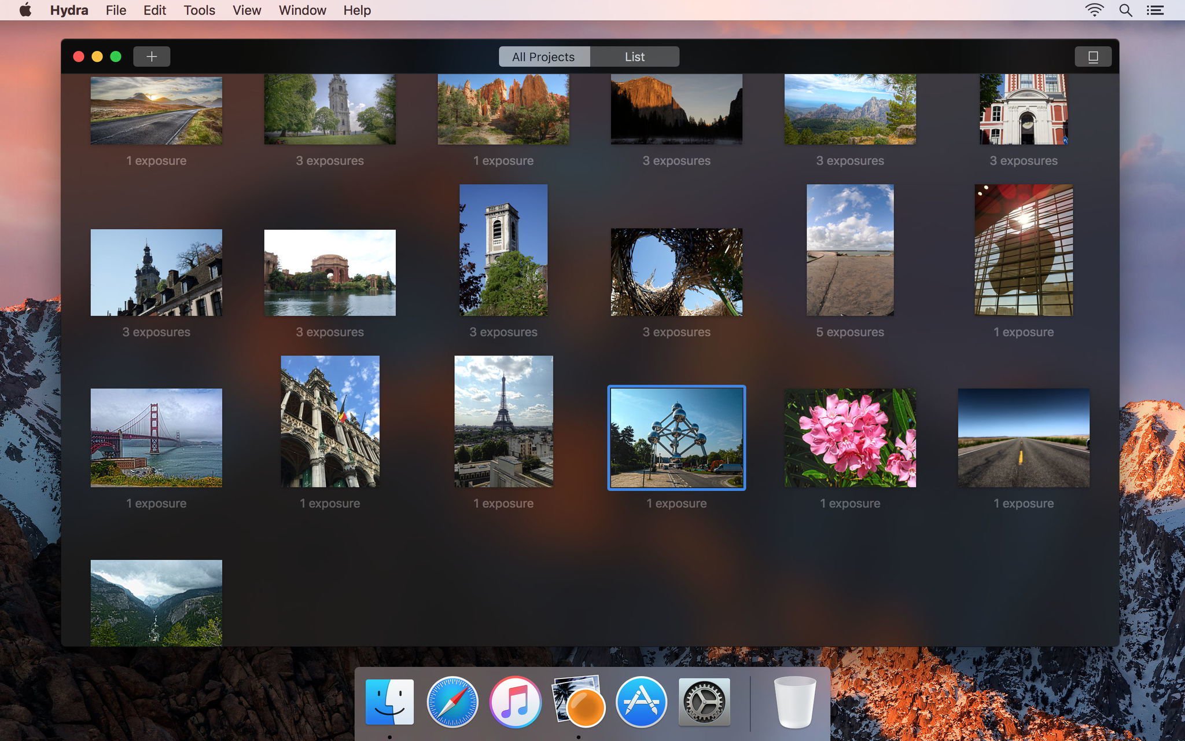Image resolution: width=1185 pixels, height=741 pixels.
Task: Click the panel toggle icon at top right
Action: tap(1092, 56)
